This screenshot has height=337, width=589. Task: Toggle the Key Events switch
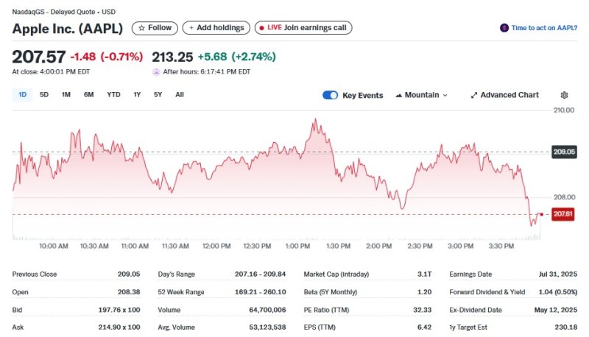pyautogui.click(x=330, y=96)
